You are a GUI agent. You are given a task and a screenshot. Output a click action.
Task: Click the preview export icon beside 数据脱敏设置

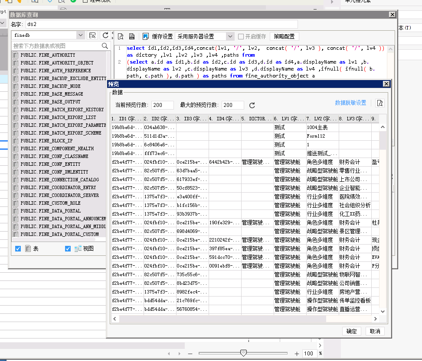click(x=380, y=103)
